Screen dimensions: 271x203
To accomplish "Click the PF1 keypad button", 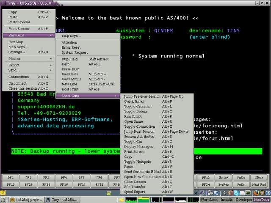I will [11, 178].
